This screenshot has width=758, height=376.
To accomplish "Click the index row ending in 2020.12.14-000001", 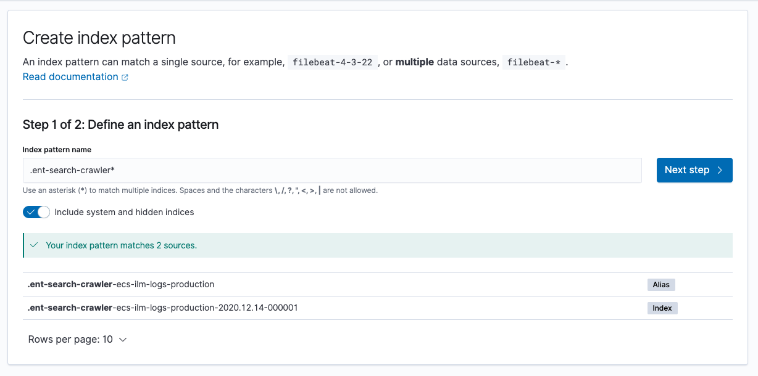I will click(162, 308).
